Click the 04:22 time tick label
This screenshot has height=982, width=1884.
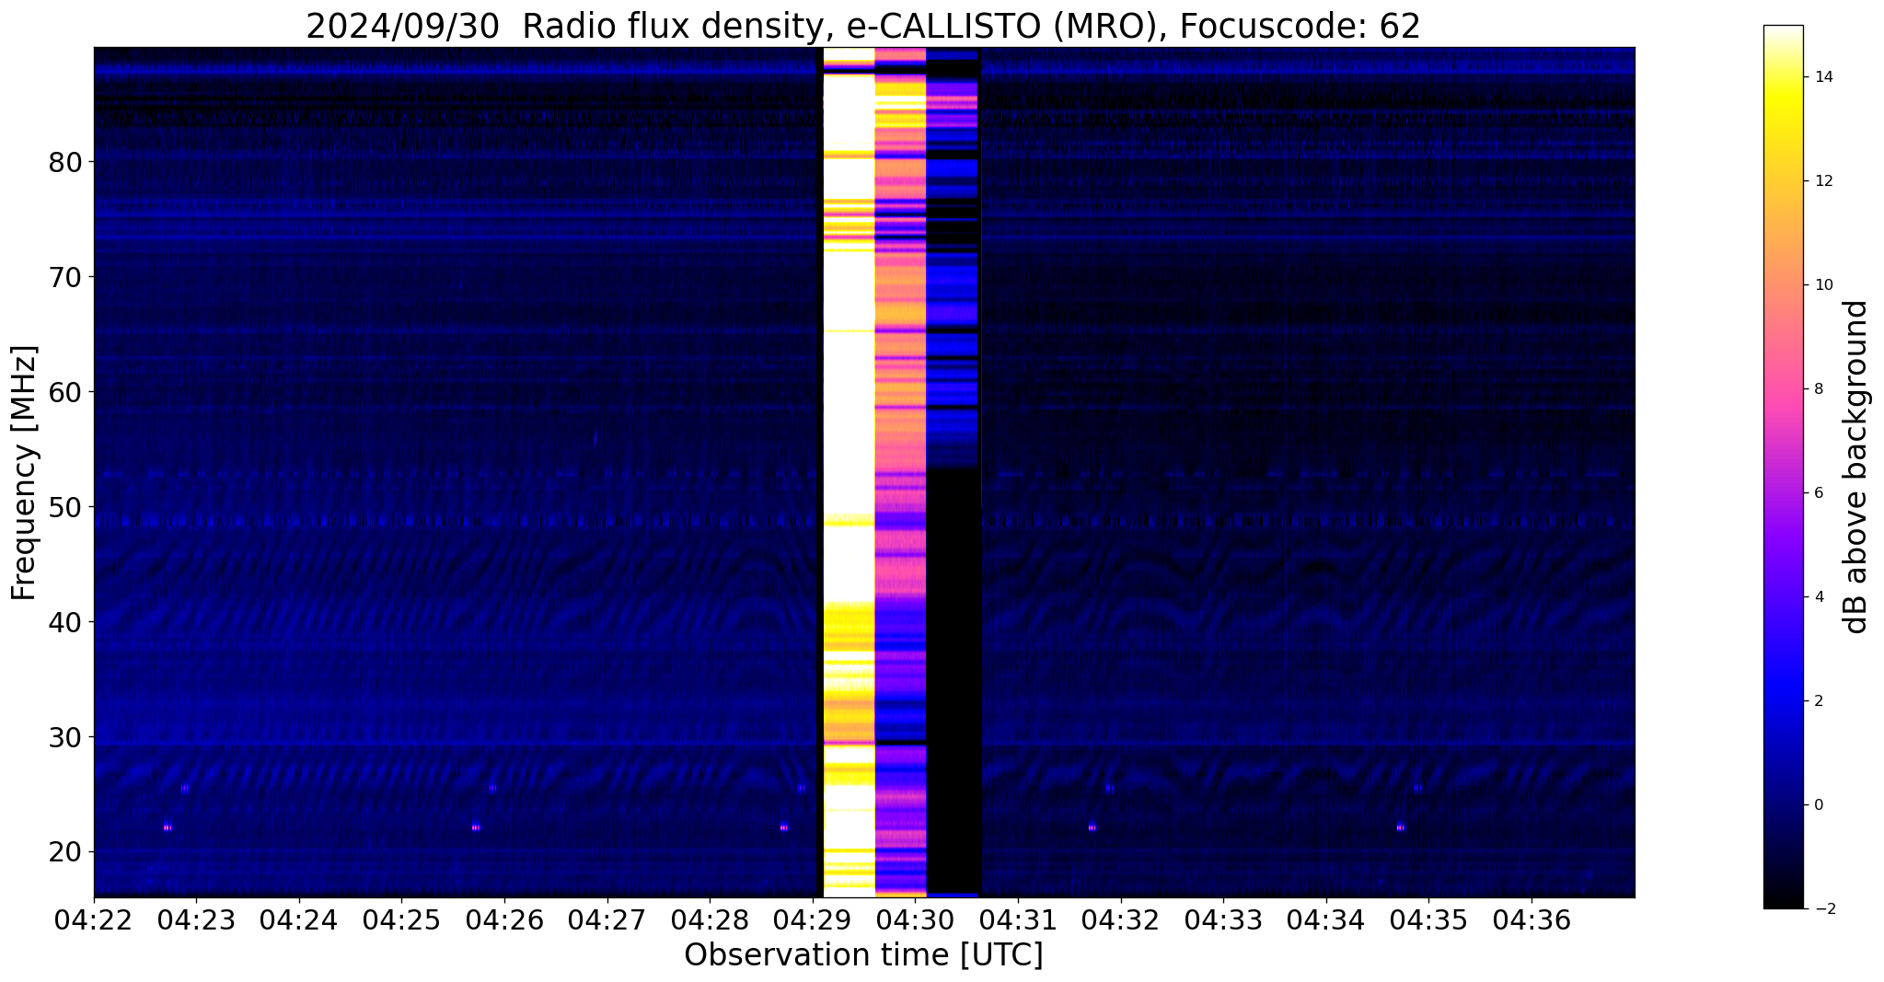94,920
